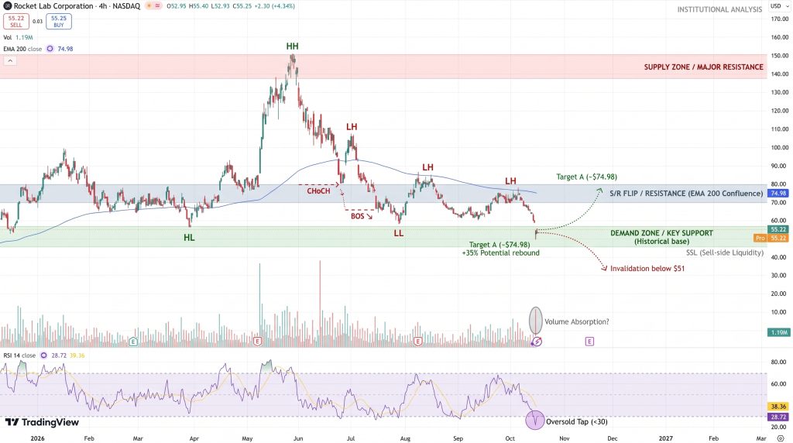Select the HL label near April
Image resolution: width=793 pixels, height=443 pixels.
point(189,237)
